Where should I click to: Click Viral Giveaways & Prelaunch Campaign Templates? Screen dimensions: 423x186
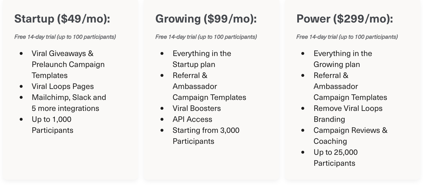(x=68, y=64)
